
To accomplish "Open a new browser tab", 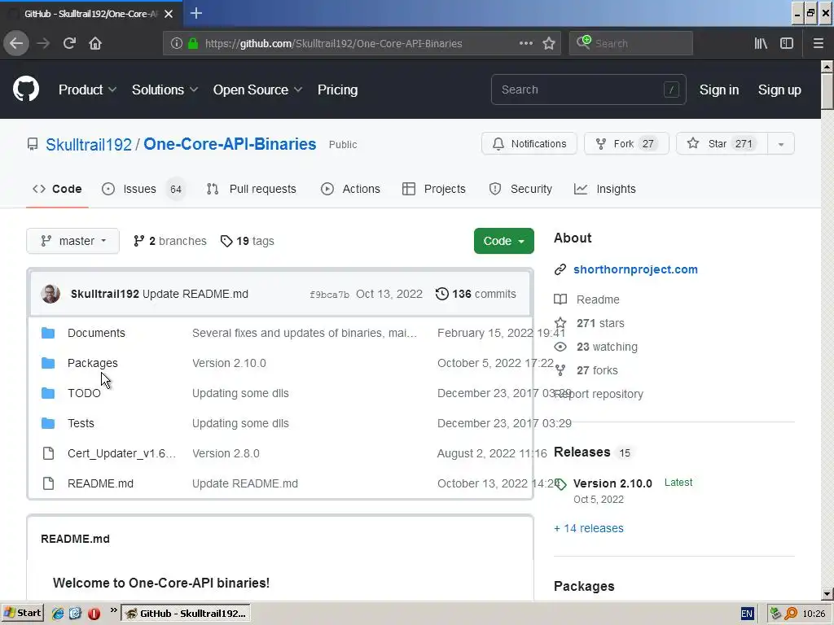I will 195,13.
